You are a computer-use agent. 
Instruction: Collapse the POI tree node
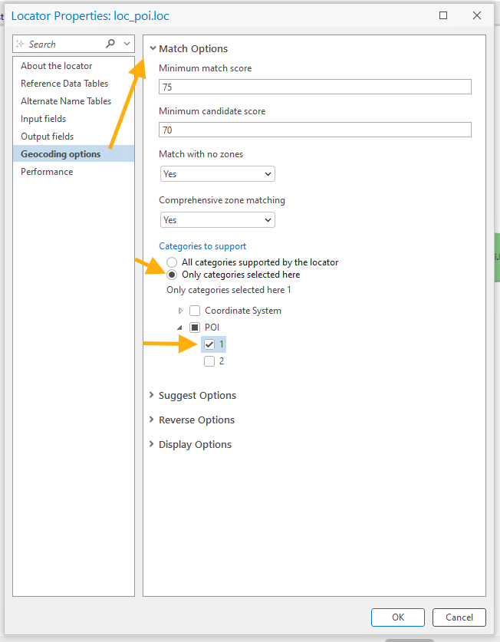tap(181, 328)
